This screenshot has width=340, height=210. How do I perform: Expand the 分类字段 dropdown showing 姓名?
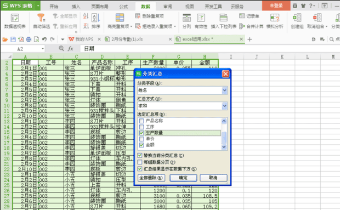coord(224,90)
